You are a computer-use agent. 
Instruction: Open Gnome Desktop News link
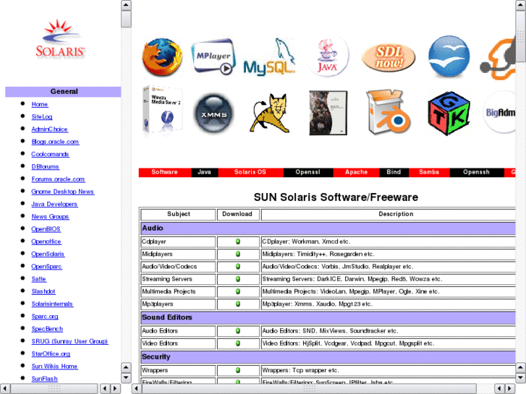tap(63, 192)
